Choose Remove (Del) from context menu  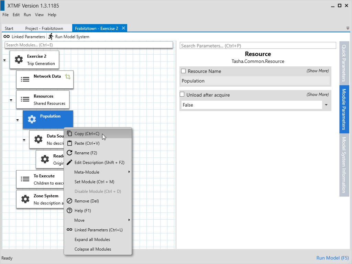[x=87, y=201]
